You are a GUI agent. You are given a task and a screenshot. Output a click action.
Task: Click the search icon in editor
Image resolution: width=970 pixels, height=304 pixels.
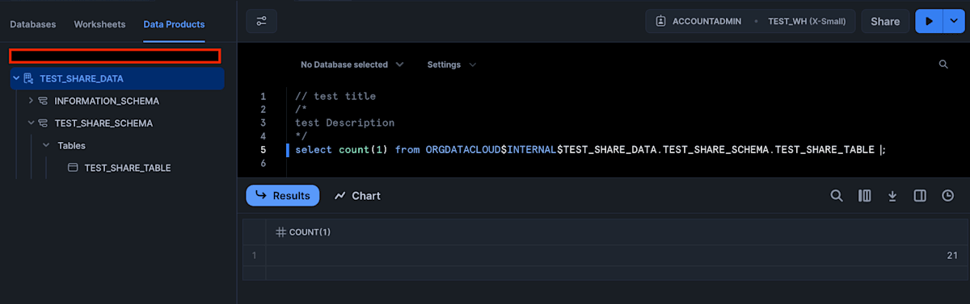(943, 65)
